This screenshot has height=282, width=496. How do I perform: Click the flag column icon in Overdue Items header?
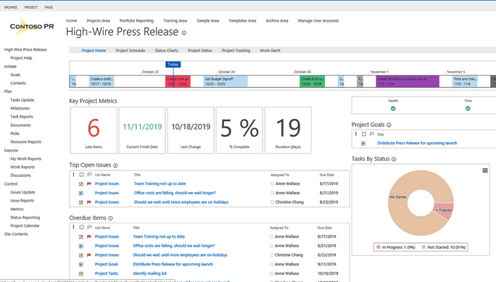tap(89, 228)
